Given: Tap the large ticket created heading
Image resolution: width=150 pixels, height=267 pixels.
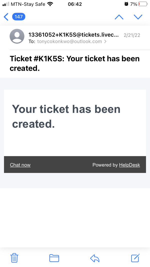Looking at the screenshot, I should point(66,116).
